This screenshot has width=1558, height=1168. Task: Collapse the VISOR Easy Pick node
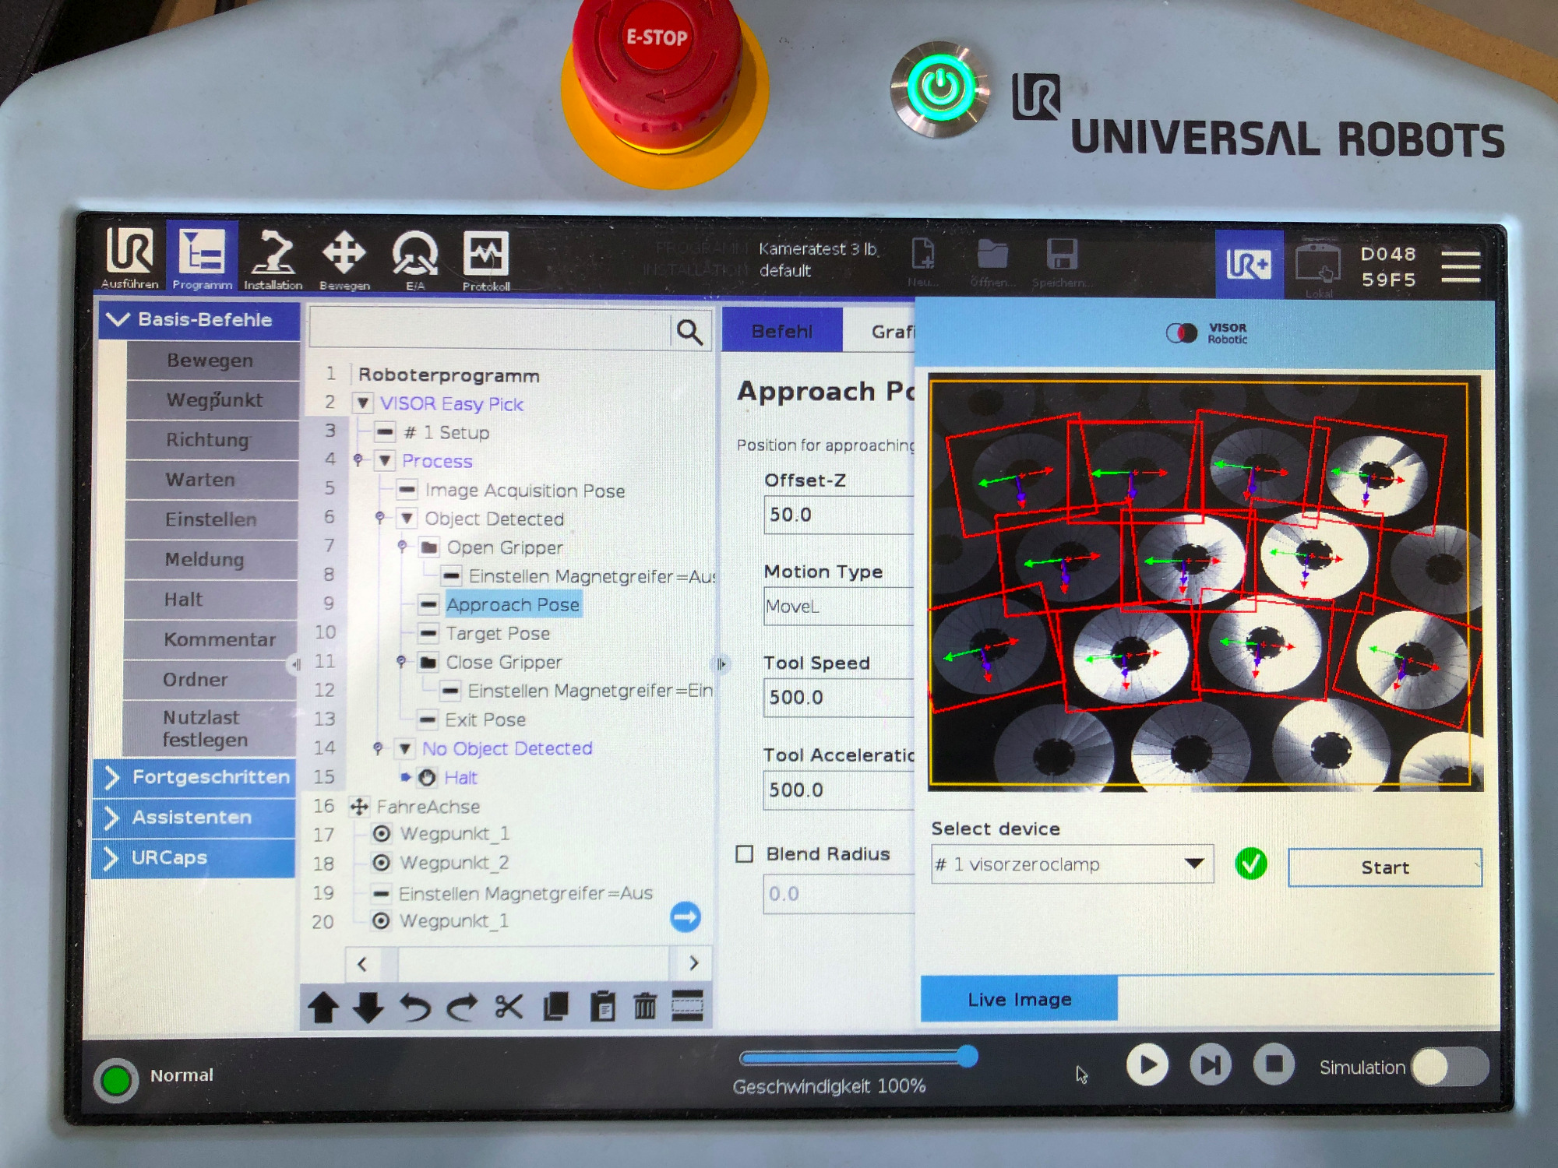pyautogui.click(x=363, y=403)
